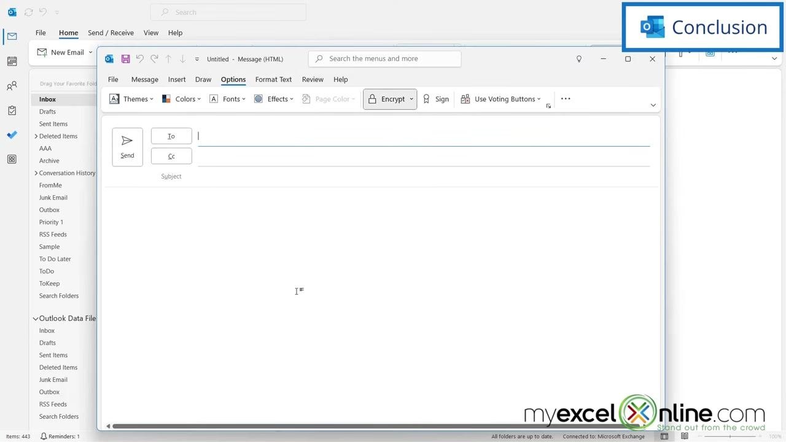Image resolution: width=786 pixels, height=442 pixels.
Task: Switch to Reading view in status bar
Action: point(685,436)
